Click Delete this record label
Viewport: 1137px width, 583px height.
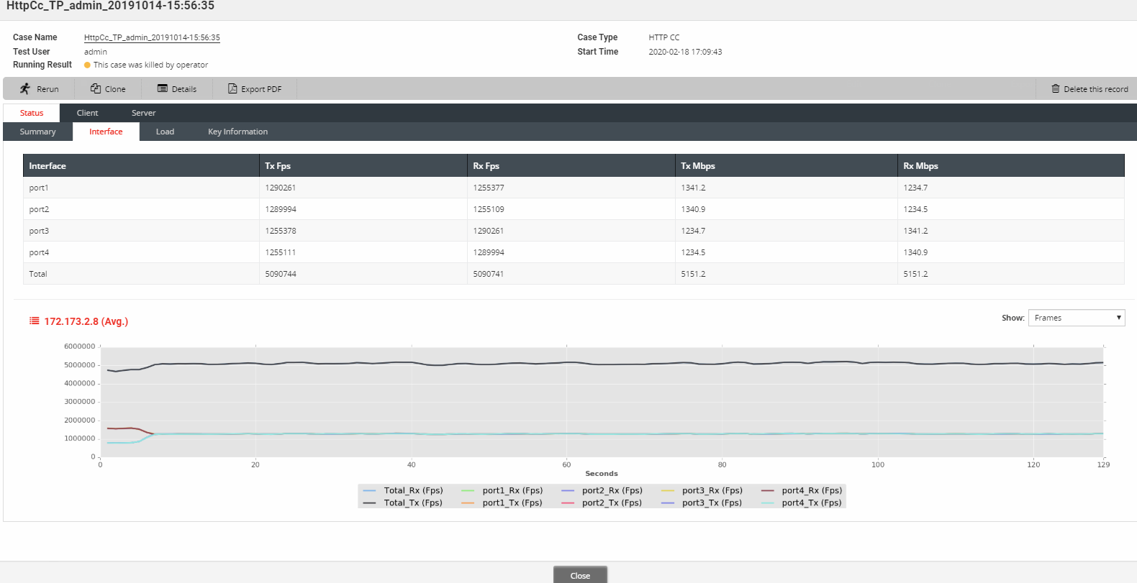point(1096,89)
